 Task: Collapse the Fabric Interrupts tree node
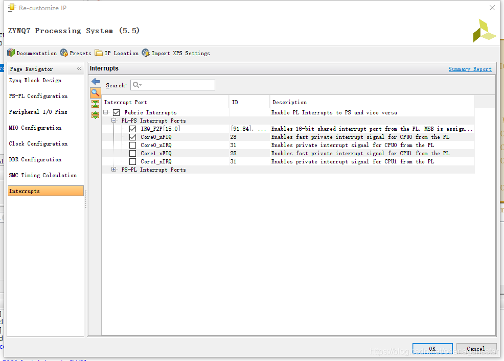[105, 112]
